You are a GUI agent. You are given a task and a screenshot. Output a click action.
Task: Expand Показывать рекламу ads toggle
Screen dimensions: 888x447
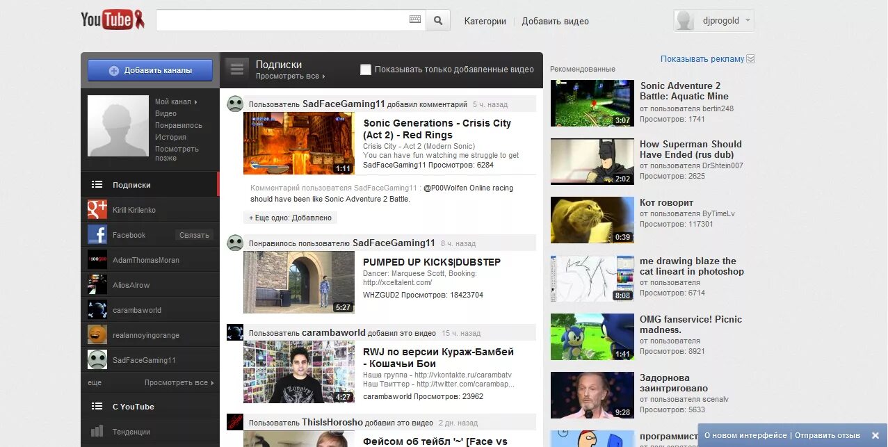751,59
